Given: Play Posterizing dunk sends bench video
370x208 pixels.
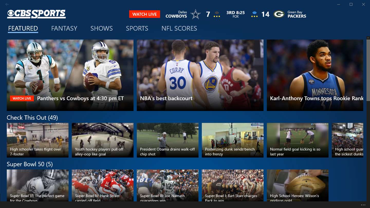Looking at the screenshot, I should pos(233,140).
